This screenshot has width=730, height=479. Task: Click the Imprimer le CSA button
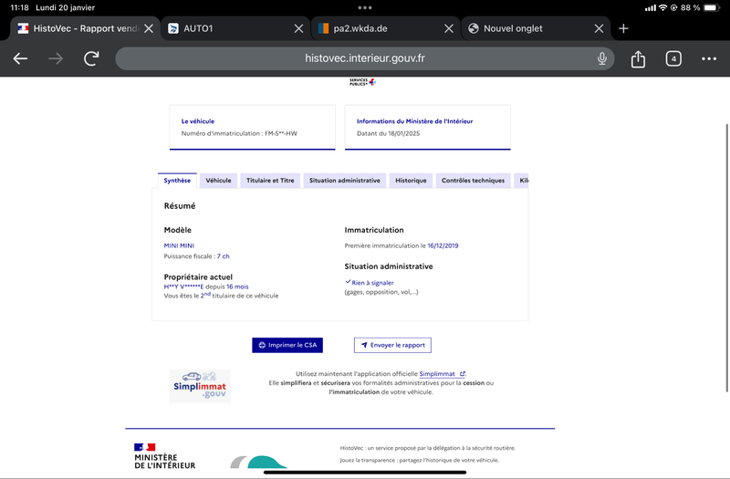287,345
